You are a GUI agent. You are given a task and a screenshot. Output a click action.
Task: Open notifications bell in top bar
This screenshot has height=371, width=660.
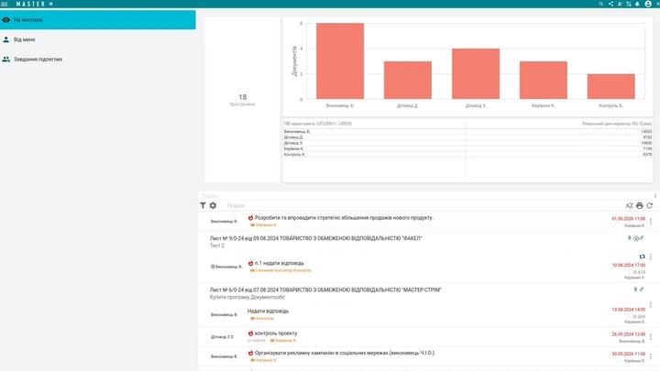[637, 4]
